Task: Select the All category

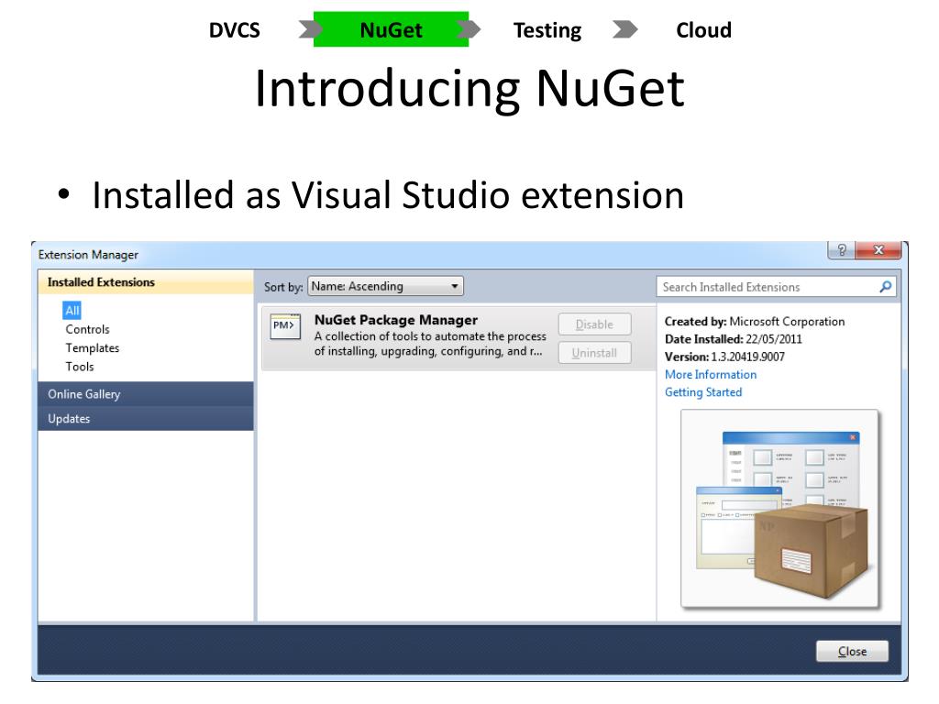Action: [72, 310]
